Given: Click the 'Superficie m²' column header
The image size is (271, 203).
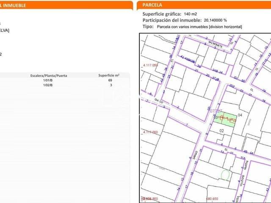Looking at the screenshot, I should (x=109, y=75).
